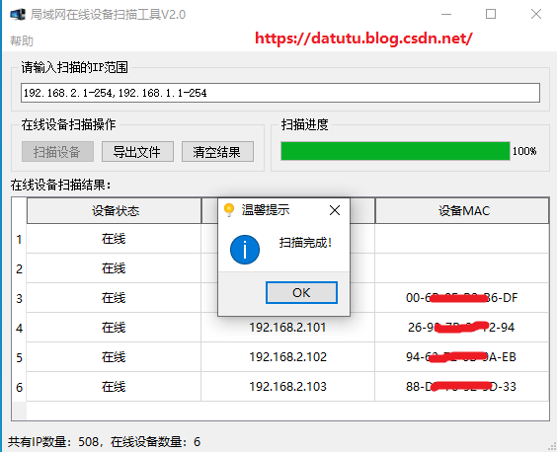The height and width of the screenshot is (452, 557).
Task: Select the 192.168.2.103 cell
Action: pos(287,387)
